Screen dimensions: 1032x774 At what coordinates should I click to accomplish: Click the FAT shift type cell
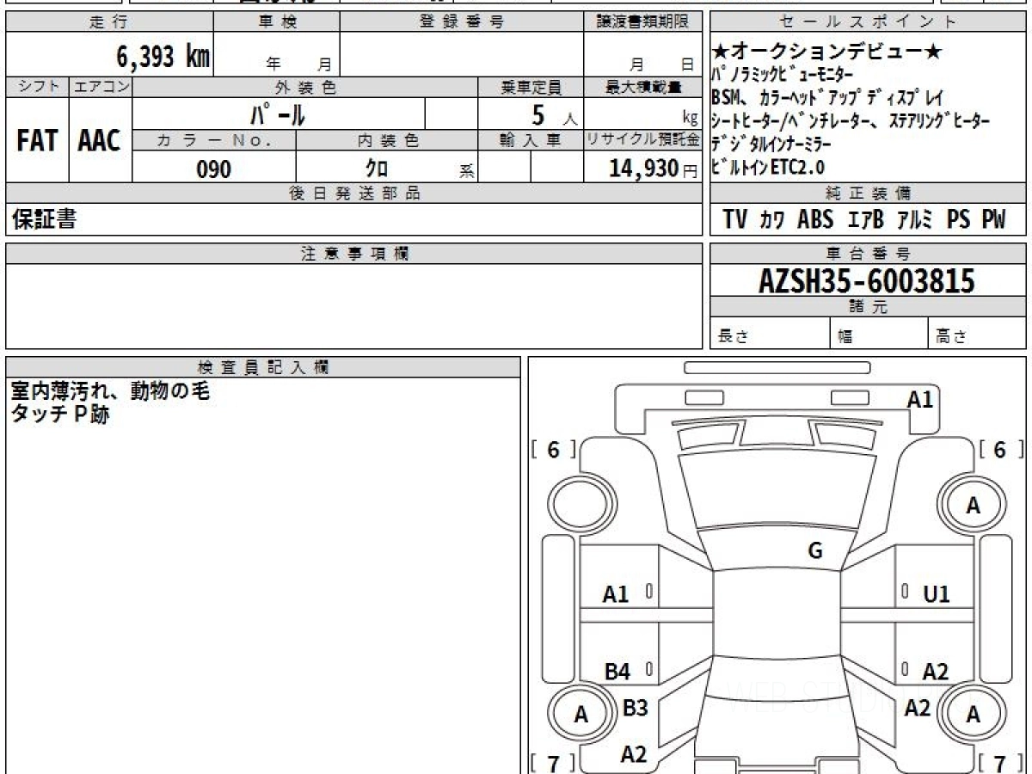(x=37, y=141)
